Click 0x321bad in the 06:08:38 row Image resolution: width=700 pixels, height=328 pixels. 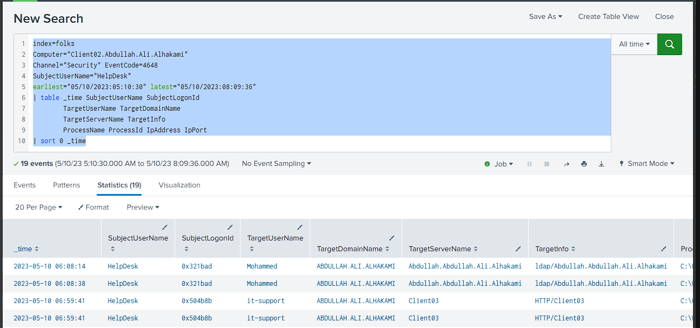point(197,284)
